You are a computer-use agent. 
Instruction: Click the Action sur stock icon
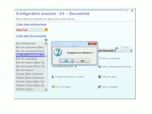(99, 77)
